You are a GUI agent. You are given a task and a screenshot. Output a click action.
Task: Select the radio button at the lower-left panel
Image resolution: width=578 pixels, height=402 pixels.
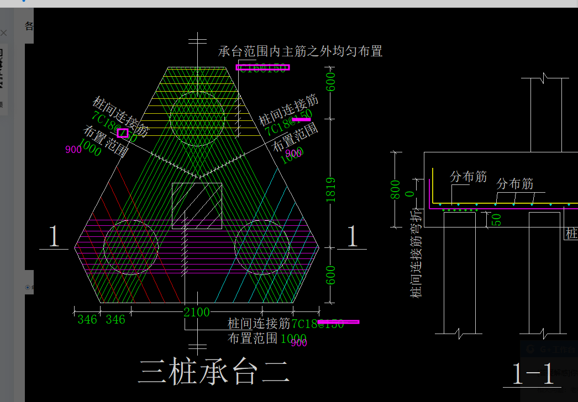pos(28,287)
